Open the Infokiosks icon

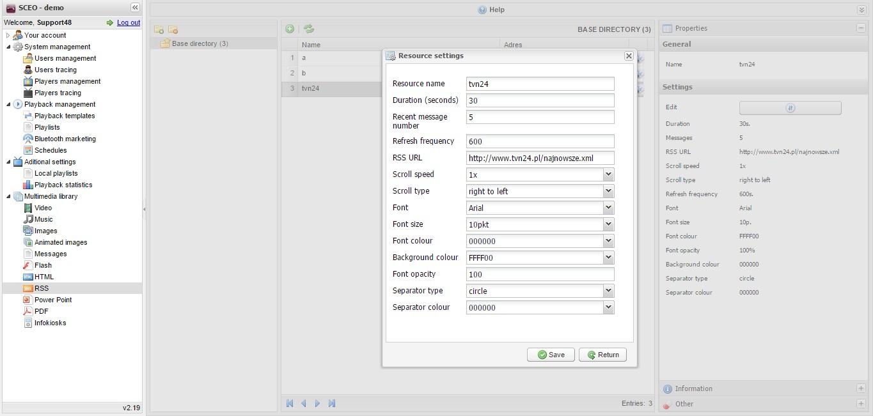(28, 323)
